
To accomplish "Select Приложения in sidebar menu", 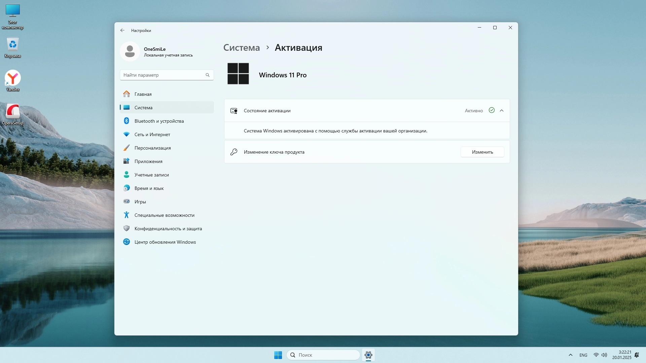I will tap(148, 161).
